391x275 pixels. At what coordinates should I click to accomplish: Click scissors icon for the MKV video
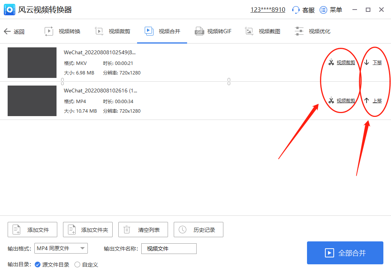tap(331, 62)
